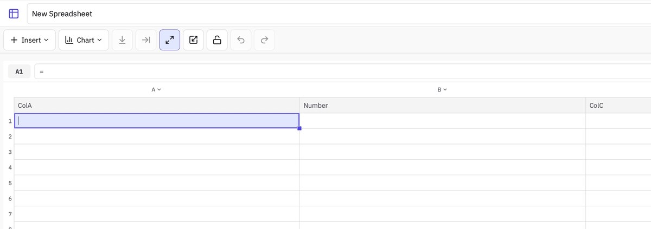Click the arrow-to-right-bar icon
The image size is (651, 229).
[x=146, y=40]
